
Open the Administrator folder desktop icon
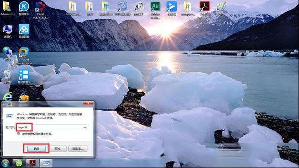[x=7, y=8]
